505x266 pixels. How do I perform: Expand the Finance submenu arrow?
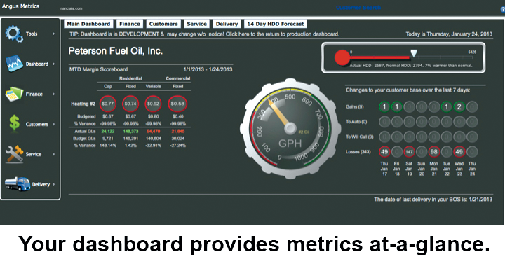tap(54, 94)
